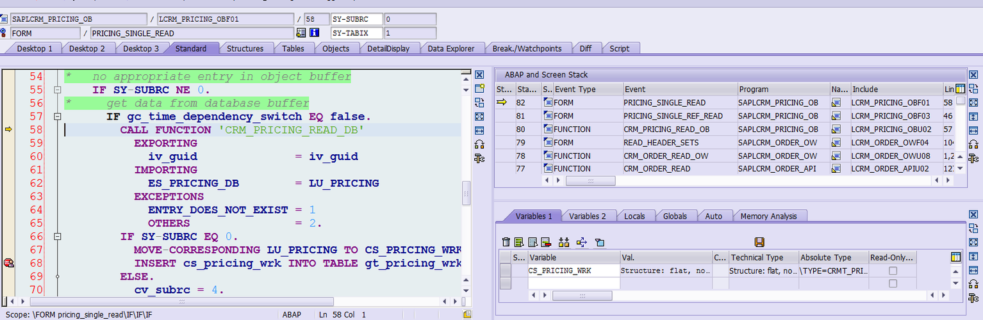983x320 pixels.
Task: Click the orange save icon above the variables table
Action: coord(759,242)
